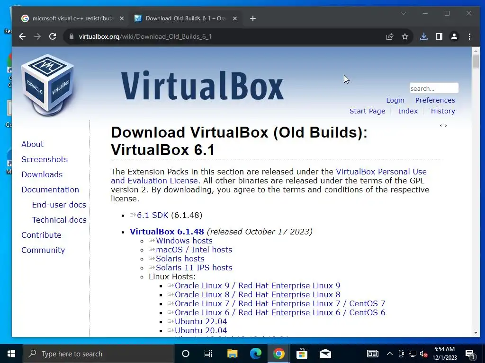Click the scrollbar down arrow
Screen dimensions: 485x363
(x=476, y=333)
